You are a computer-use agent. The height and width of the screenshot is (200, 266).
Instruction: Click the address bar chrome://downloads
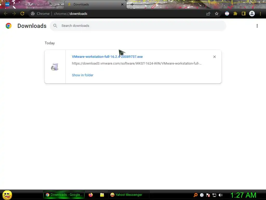coord(71,14)
